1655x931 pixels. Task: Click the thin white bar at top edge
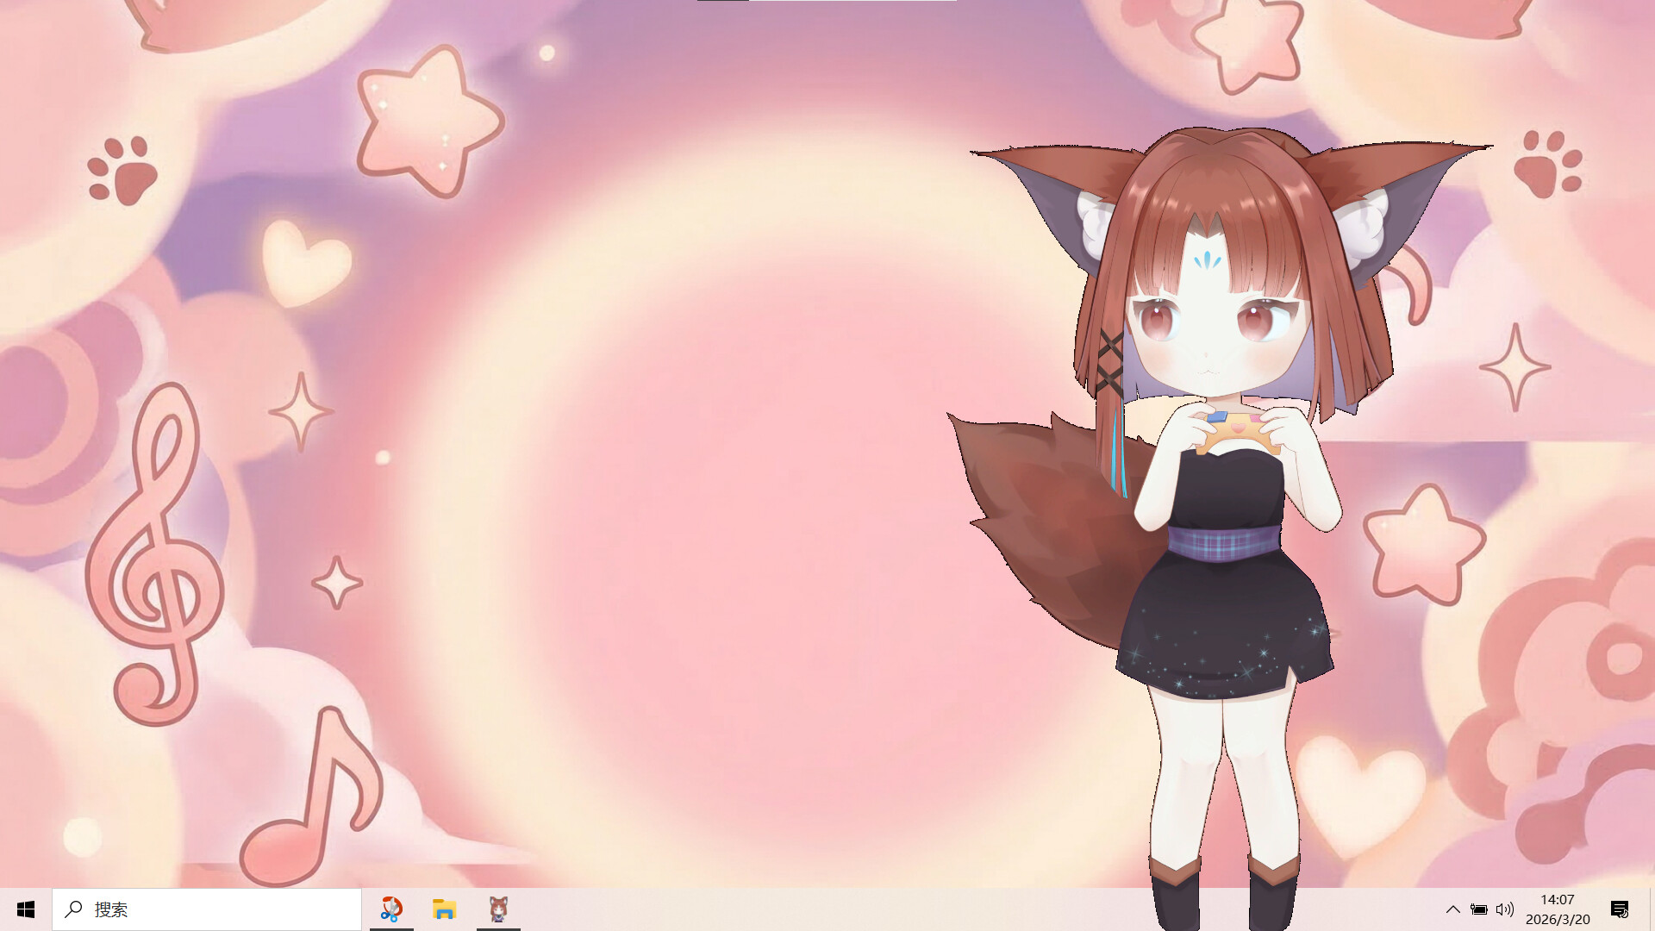point(852,1)
